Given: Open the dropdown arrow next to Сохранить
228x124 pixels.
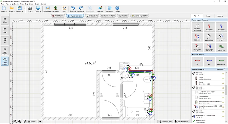Looking at the screenshot, I should click(x=24, y=9).
